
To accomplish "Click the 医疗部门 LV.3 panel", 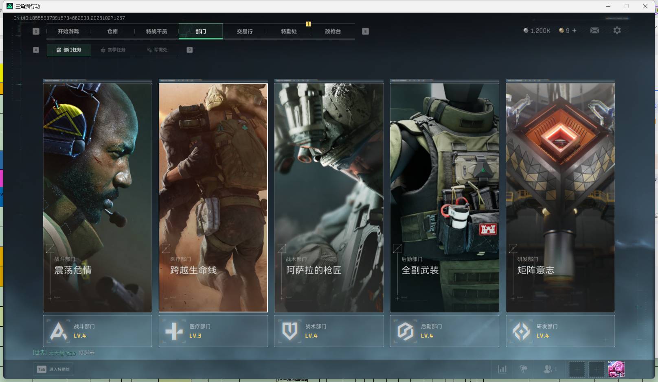I will pyautogui.click(x=213, y=331).
